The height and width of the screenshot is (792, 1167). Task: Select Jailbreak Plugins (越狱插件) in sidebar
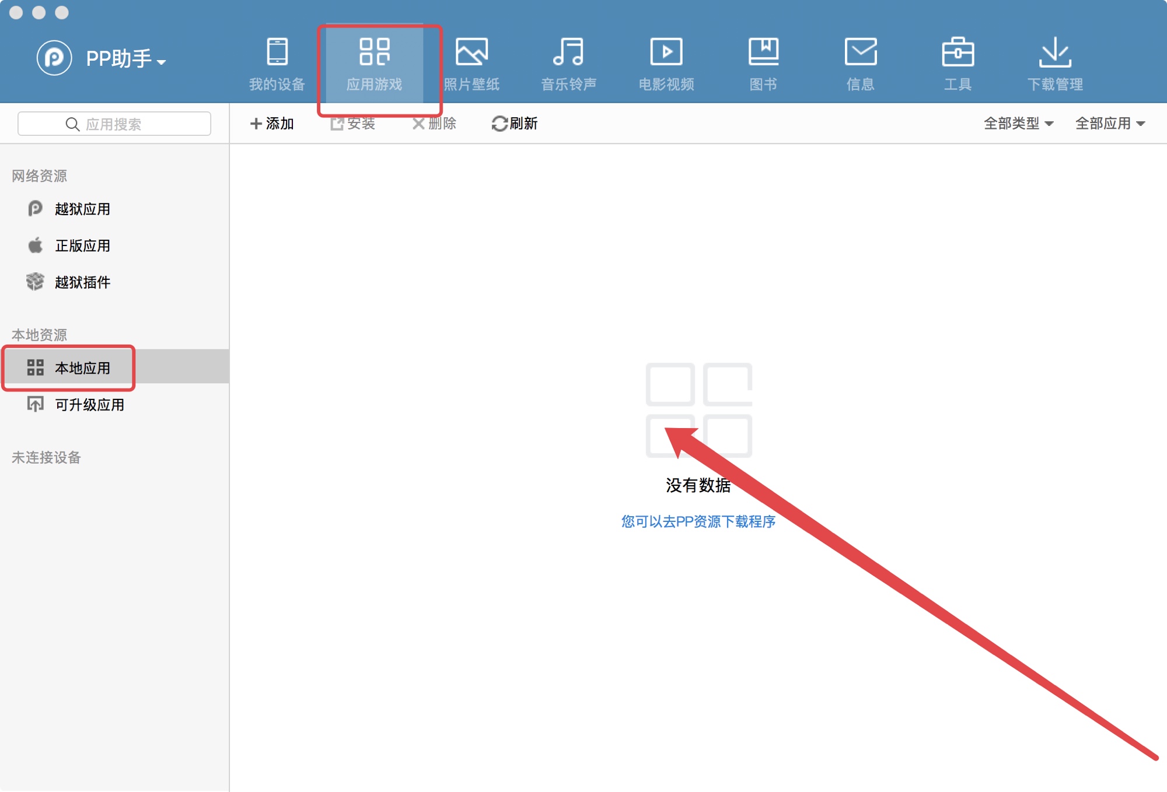coord(82,282)
